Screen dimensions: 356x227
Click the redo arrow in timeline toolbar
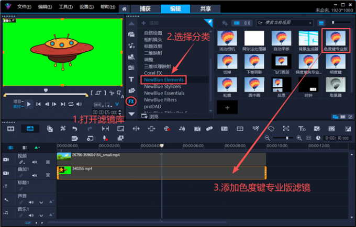tap(90, 129)
